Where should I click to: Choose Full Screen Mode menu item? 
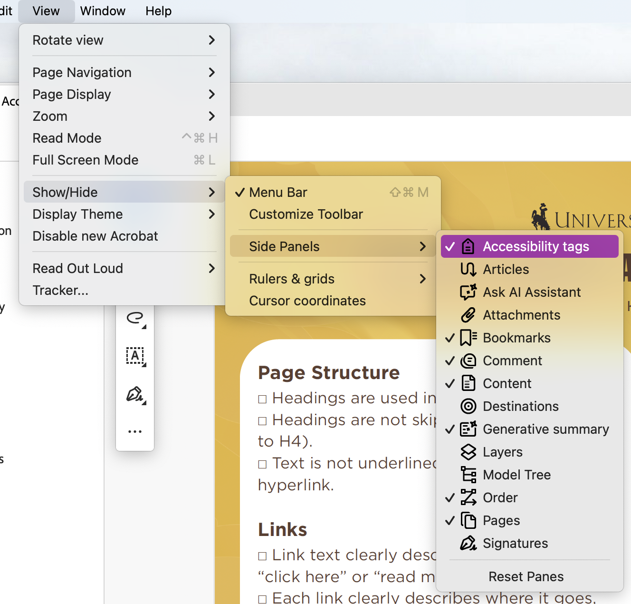[x=124, y=160]
